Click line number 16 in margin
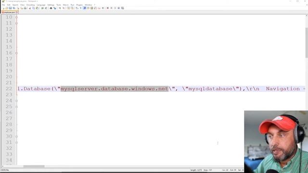The image size is (308, 173). click(x=9, y=53)
